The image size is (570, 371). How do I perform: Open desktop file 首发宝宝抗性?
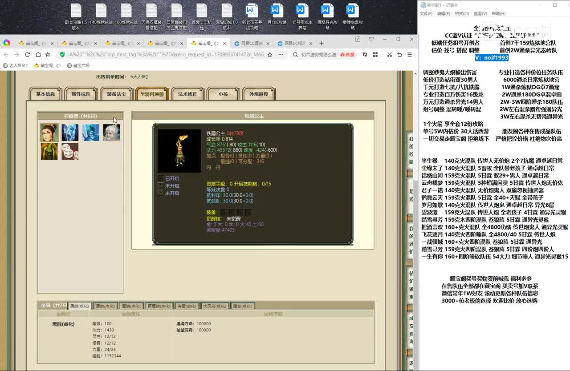coord(202,17)
